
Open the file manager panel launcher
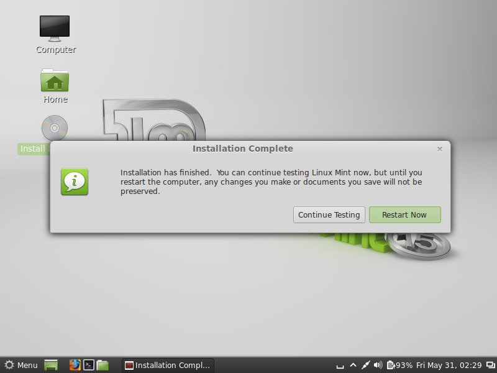[x=103, y=365]
